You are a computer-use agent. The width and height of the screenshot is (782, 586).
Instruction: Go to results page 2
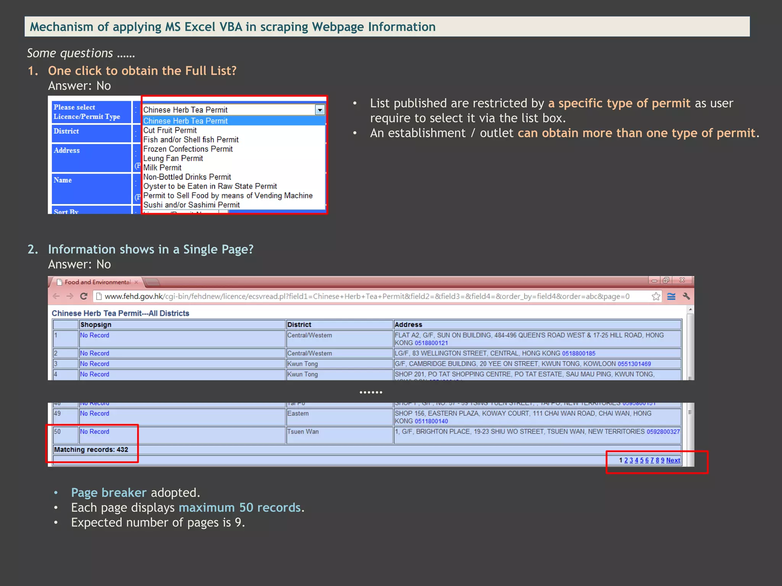click(x=626, y=460)
